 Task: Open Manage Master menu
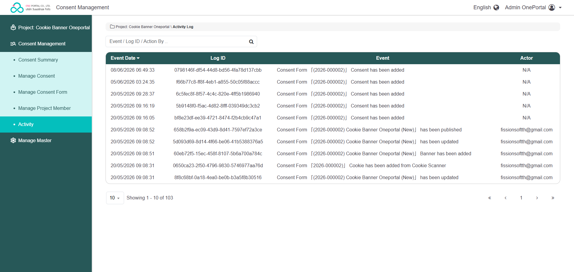coord(46,140)
